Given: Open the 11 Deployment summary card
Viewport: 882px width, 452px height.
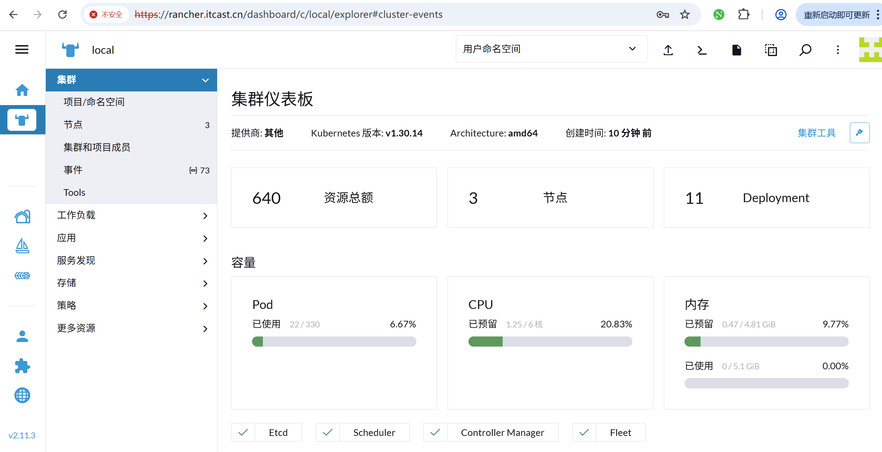Looking at the screenshot, I should pos(767,198).
